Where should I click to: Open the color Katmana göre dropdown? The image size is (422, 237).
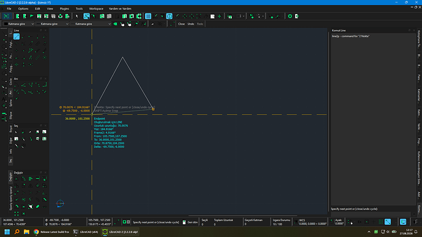[x=19, y=24]
